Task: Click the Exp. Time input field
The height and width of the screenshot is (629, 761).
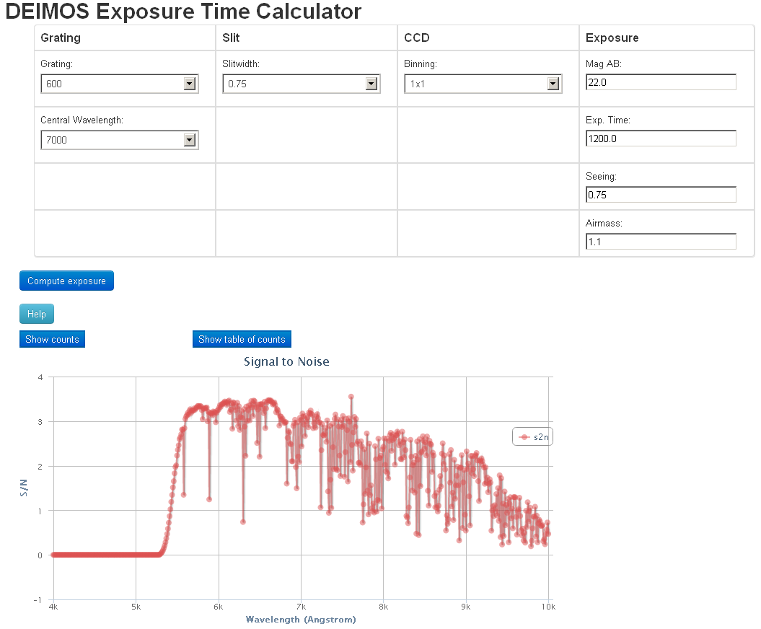Action: [x=661, y=138]
